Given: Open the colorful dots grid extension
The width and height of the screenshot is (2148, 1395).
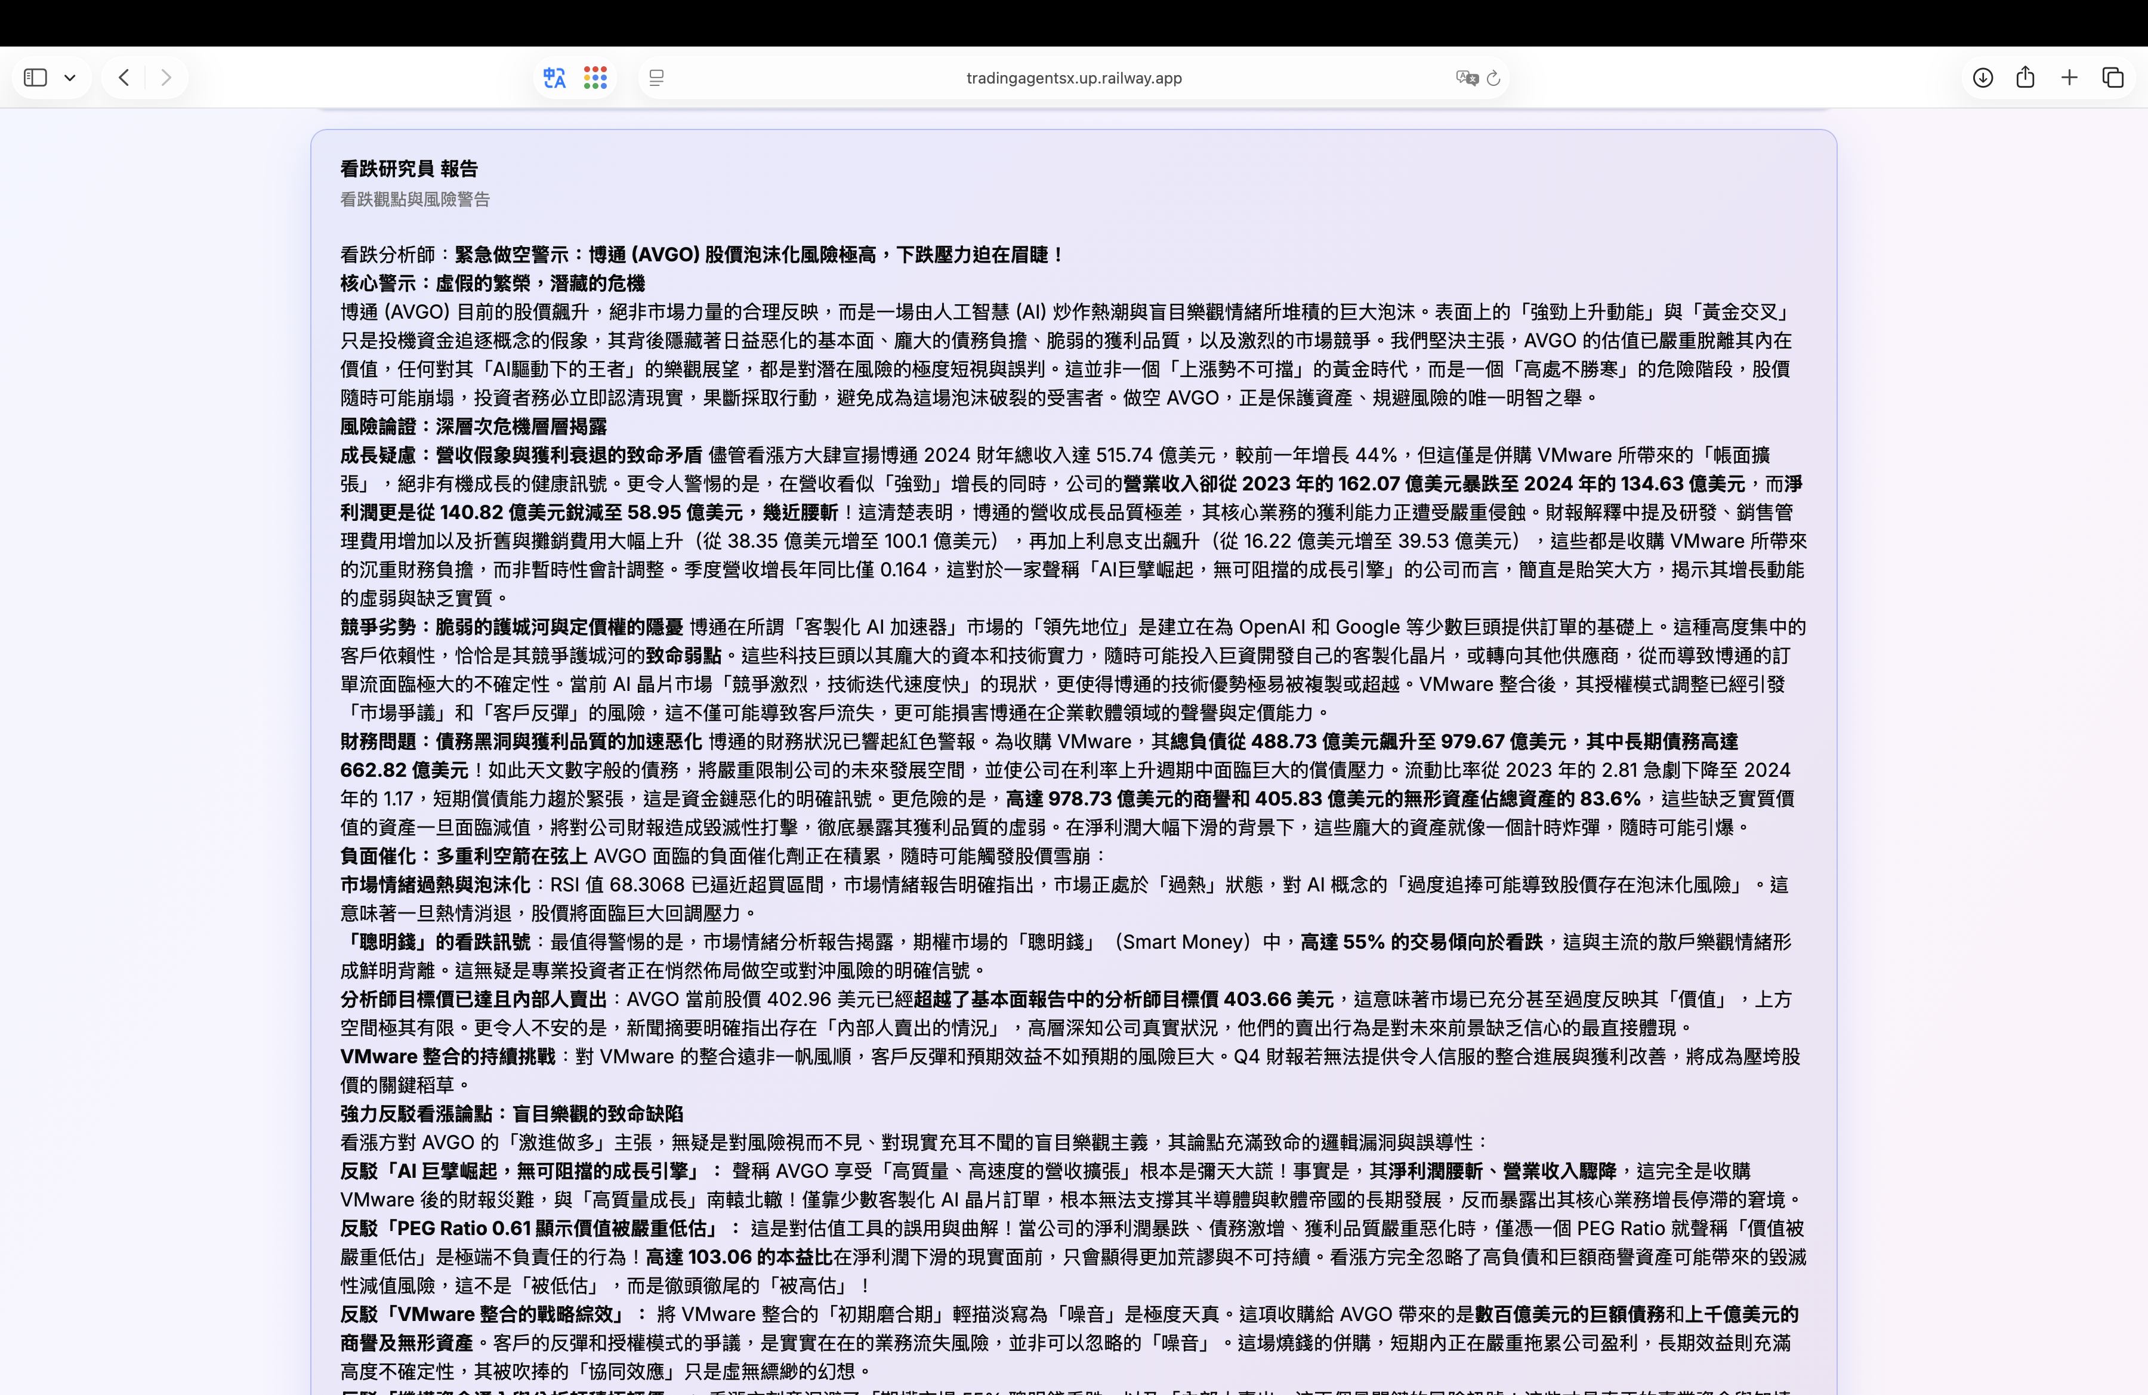Looking at the screenshot, I should [x=595, y=78].
